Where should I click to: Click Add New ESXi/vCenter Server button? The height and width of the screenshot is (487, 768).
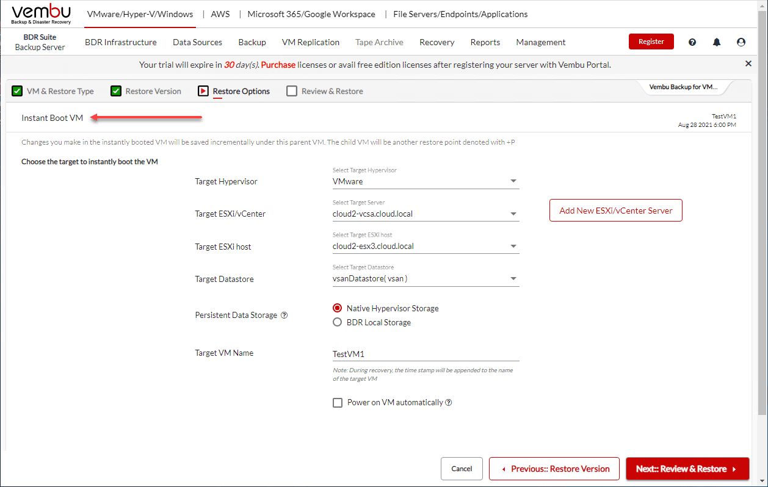click(x=615, y=211)
